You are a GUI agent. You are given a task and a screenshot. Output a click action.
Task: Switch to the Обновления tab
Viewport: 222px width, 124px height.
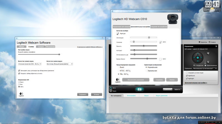tap(50, 47)
